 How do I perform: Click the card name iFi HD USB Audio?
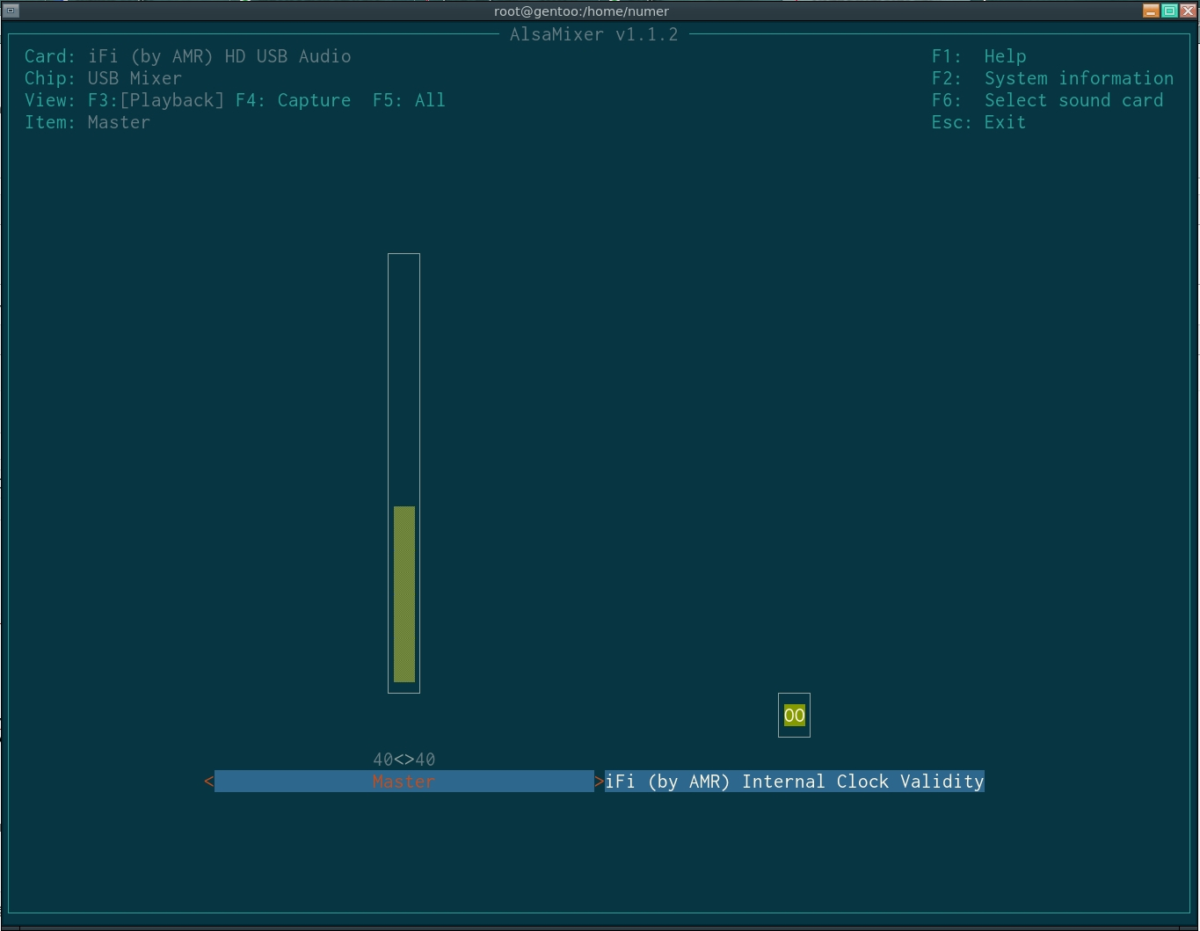[219, 56]
